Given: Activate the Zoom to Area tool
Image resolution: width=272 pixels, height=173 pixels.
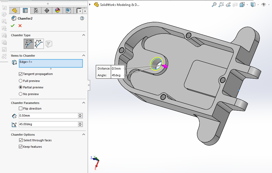Looking at the screenshot, I should [x=221, y=5].
